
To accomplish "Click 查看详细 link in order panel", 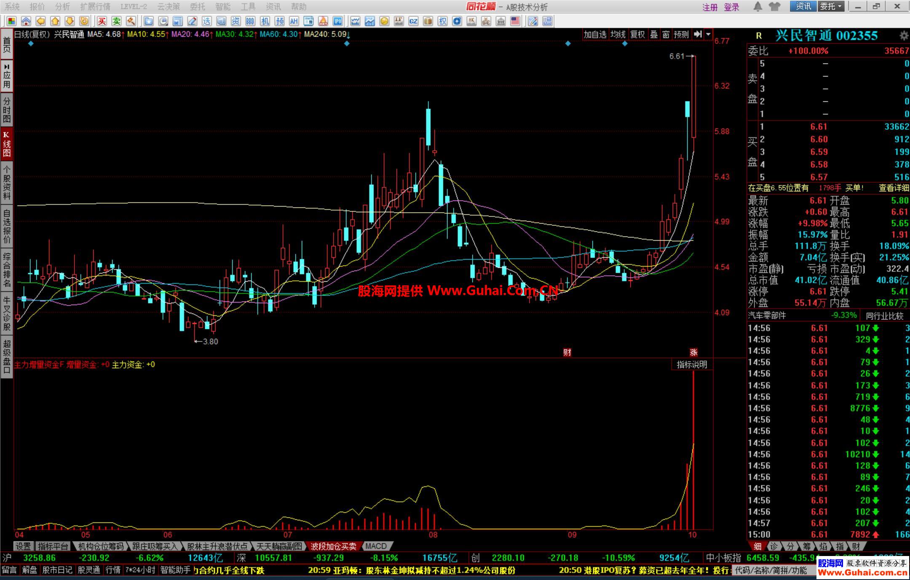I will (894, 188).
